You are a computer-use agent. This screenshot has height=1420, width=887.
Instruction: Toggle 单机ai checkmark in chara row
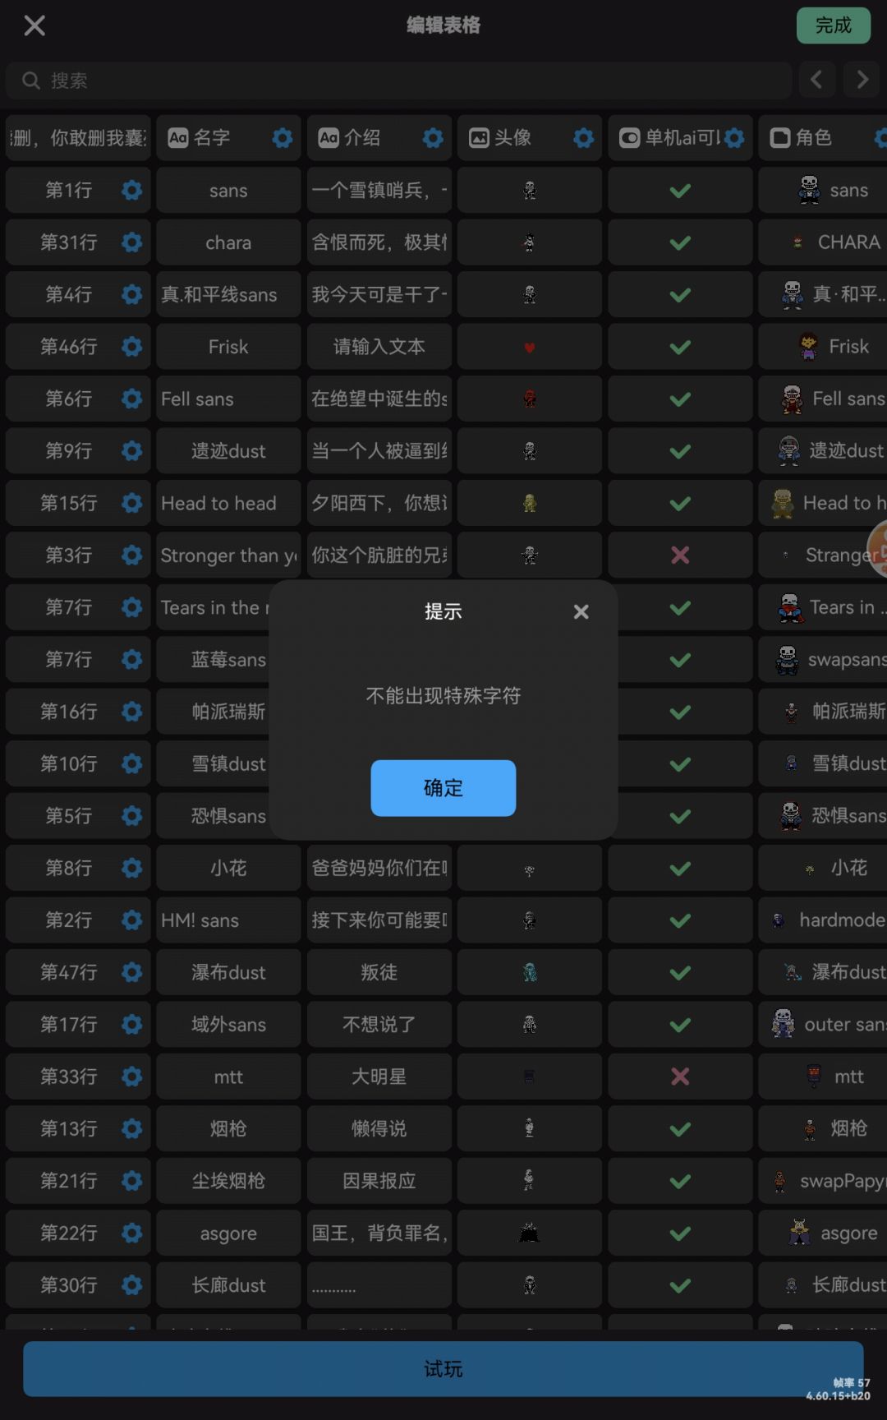pos(680,242)
